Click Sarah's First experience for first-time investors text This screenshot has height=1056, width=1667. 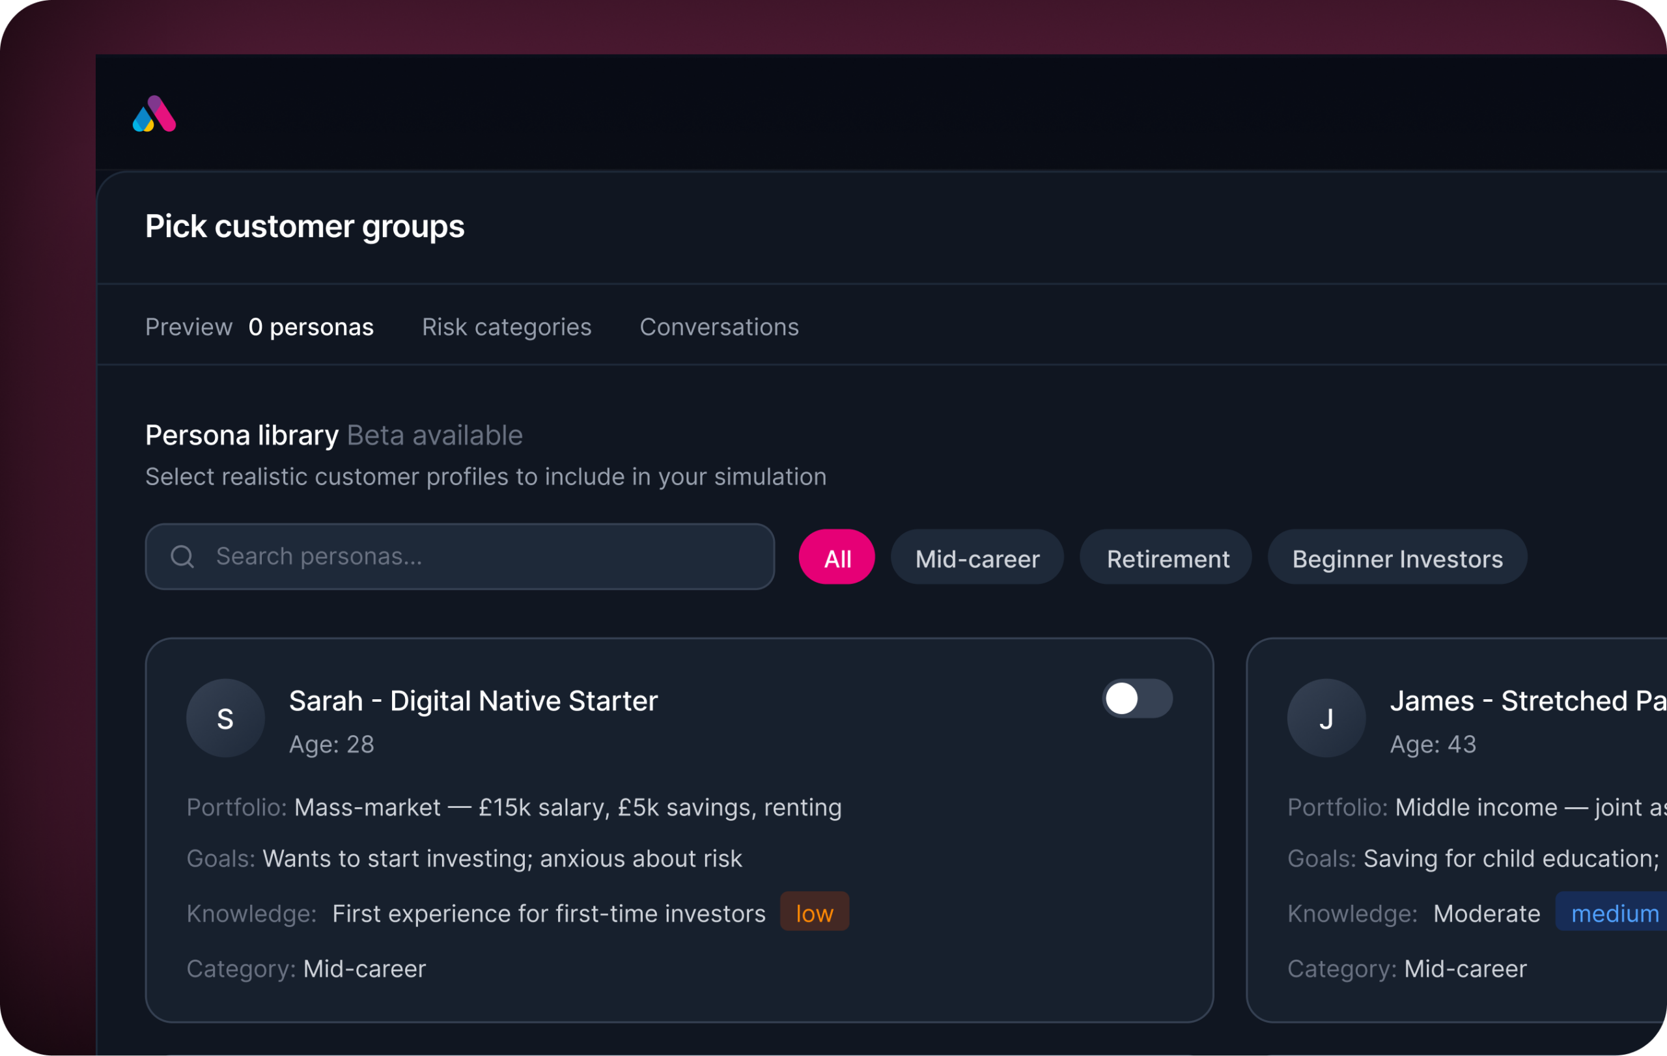[549, 913]
